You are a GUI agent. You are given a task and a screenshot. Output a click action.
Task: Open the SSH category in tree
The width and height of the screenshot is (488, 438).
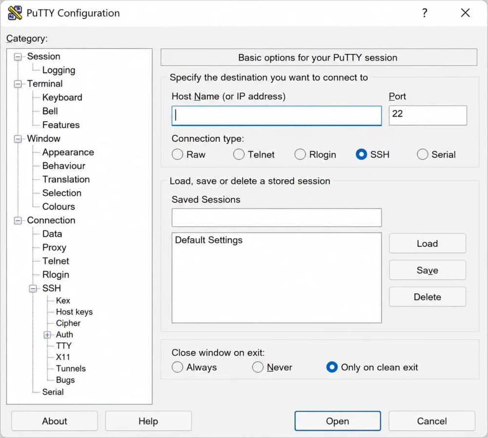[52, 289]
